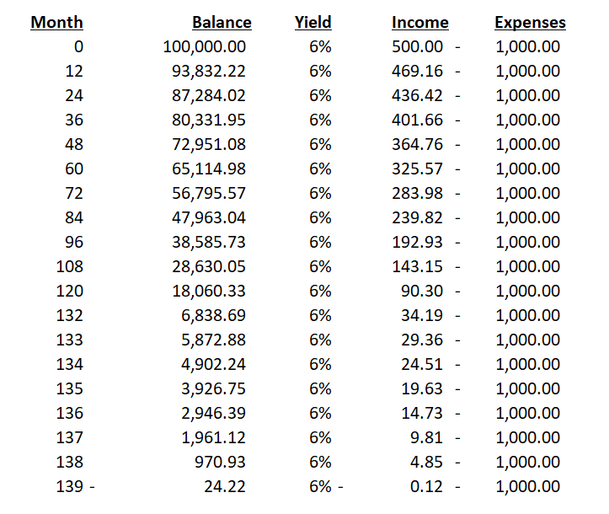The image size is (609, 514).
Task: Click the Income column header
Action: (x=419, y=23)
